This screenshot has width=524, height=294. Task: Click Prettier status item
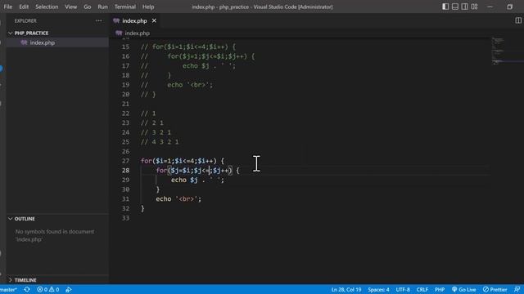(x=495, y=289)
